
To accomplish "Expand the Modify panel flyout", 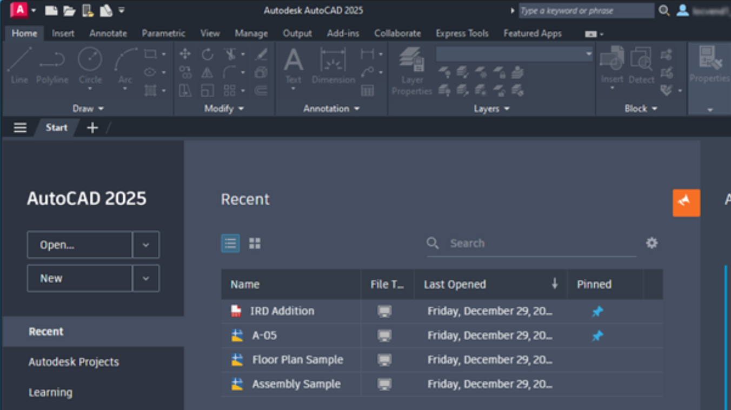I will 224,109.
